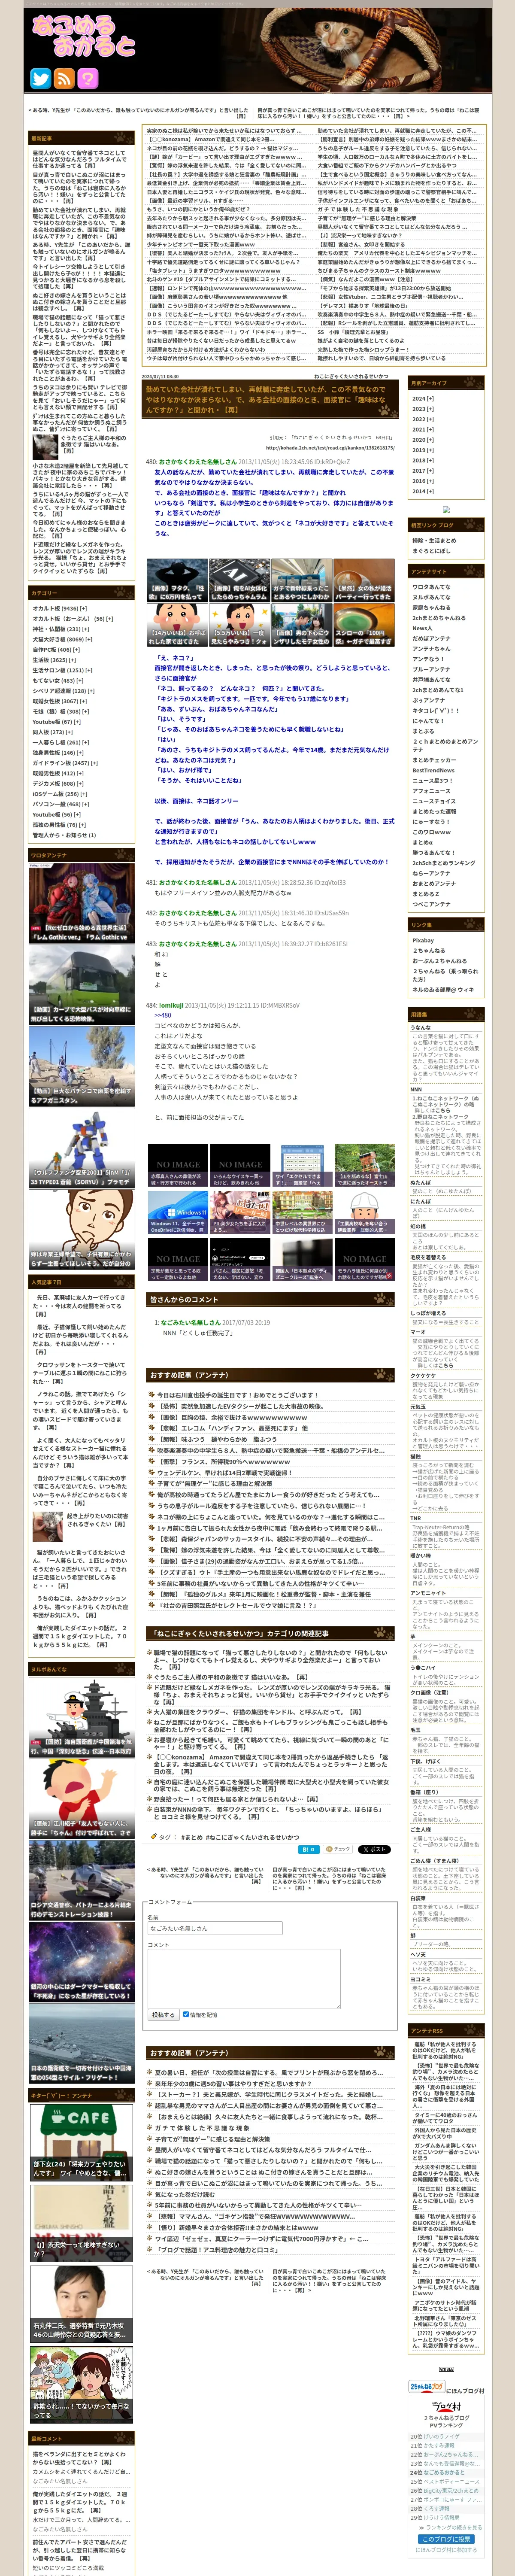Viewport: 515px width, 2576px height.
Task: Click the このブログに投票 vote button
Action: tap(445, 2540)
